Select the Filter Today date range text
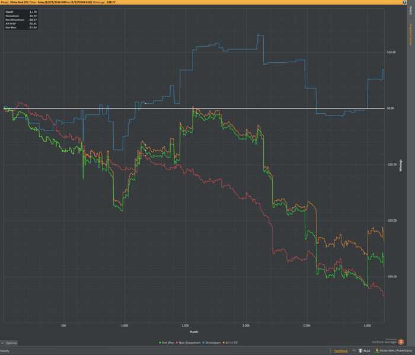 tap(65, 2)
